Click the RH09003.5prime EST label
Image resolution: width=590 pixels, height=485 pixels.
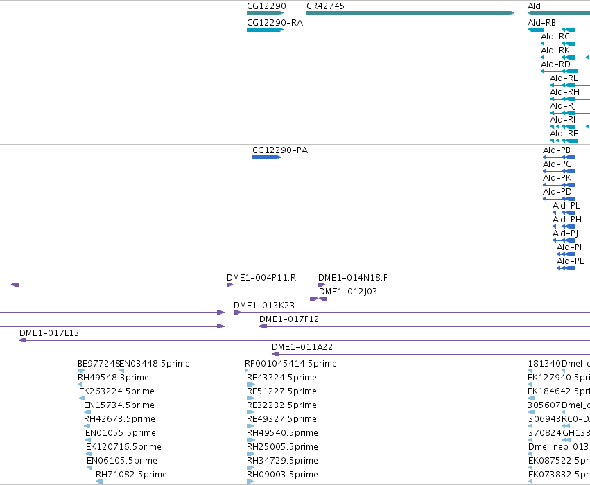coord(282,475)
